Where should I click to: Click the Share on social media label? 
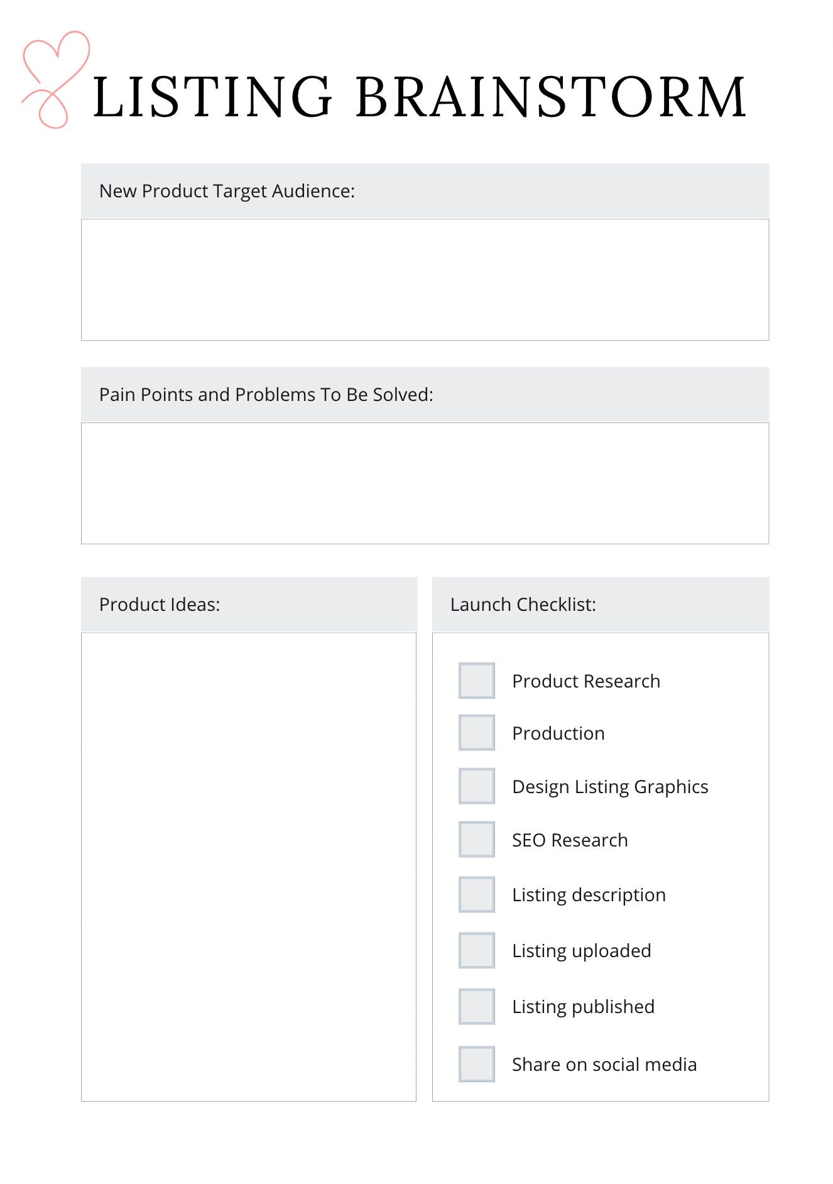coord(604,1065)
